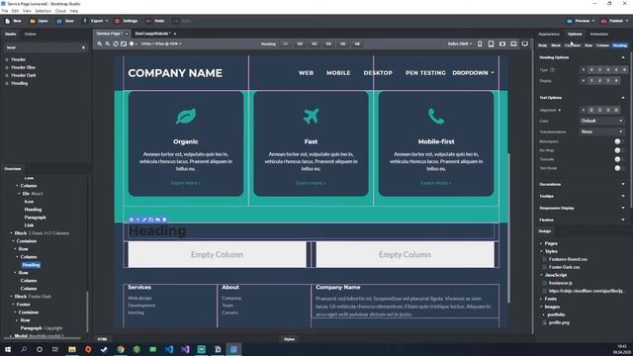This screenshot has height=356, width=633.
Task: Select the desktop monitor device size icon
Action: point(525,44)
